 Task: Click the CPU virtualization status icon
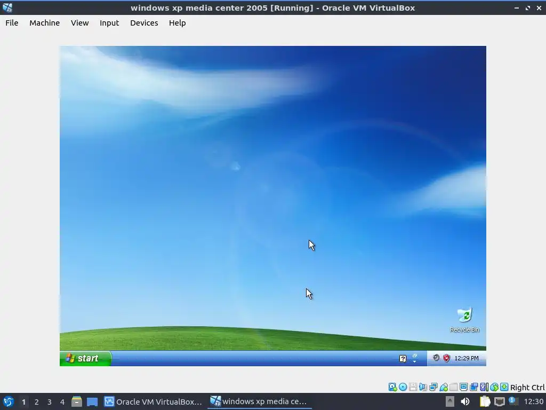tap(484, 387)
